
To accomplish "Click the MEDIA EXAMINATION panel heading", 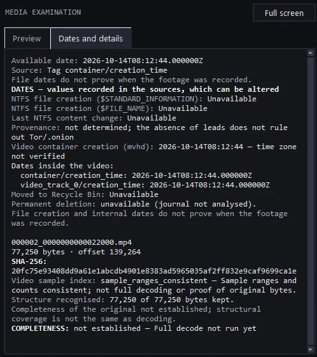I will 43,12.
